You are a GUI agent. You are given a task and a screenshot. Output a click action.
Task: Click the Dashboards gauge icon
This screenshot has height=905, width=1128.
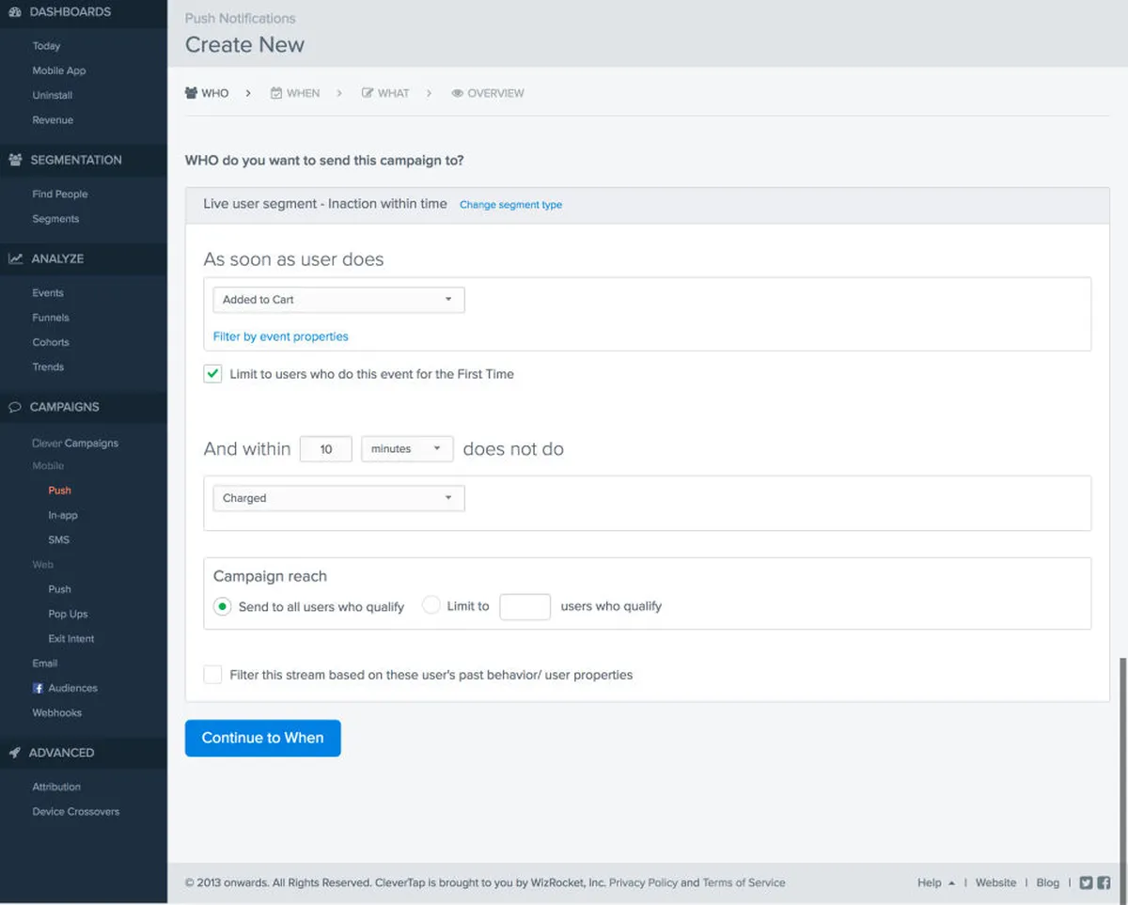coord(15,12)
